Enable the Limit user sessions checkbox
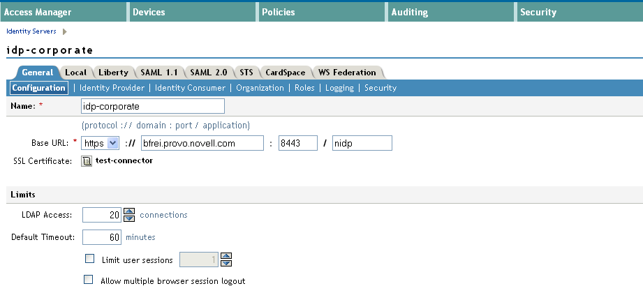643x293 pixels. 89,260
